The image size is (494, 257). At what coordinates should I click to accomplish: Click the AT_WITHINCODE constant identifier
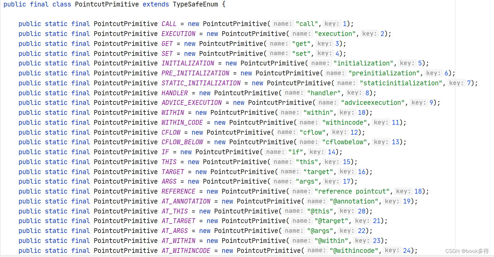186,251
